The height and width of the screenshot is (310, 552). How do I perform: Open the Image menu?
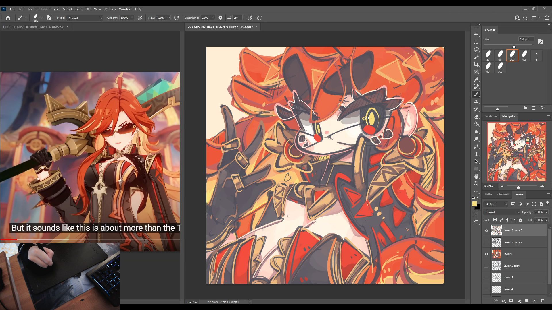click(x=32, y=9)
